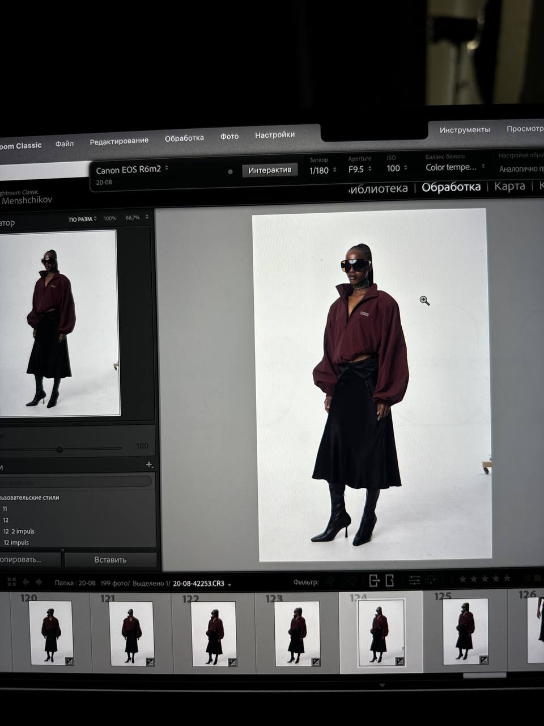Open the Обработка menu in the menu bar
The image size is (544, 726).
[184, 138]
